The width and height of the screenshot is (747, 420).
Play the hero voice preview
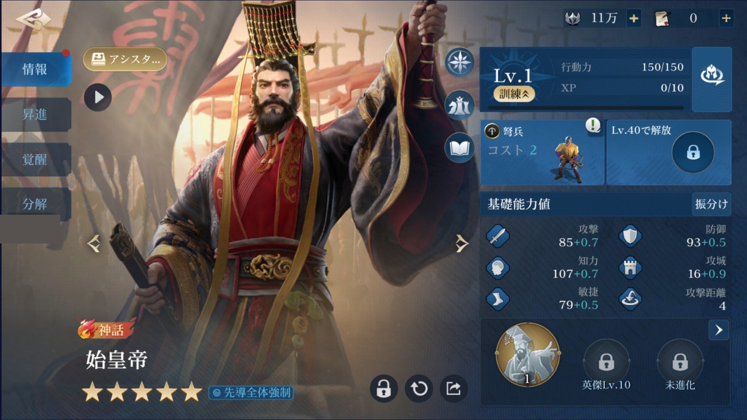point(98,97)
